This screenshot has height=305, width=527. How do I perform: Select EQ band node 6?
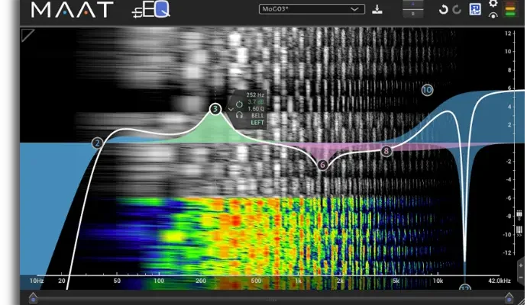click(322, 165)
